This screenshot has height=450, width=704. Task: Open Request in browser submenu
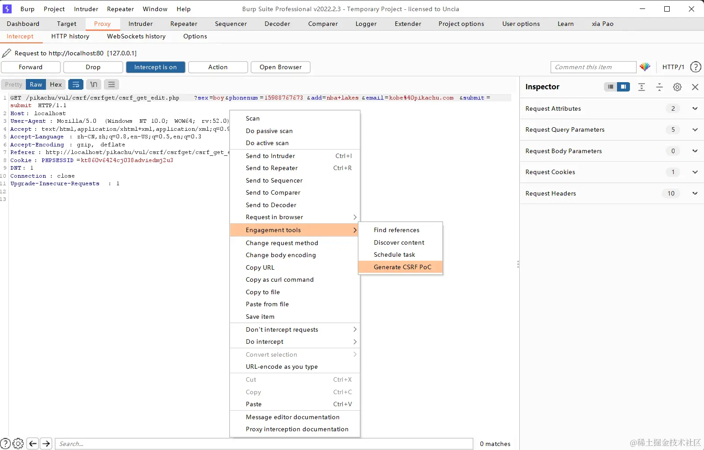[x=294, y=217]
